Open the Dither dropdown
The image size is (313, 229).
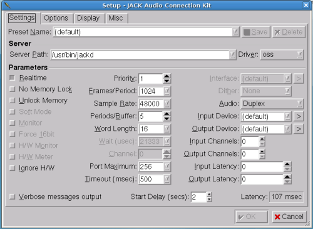(266, 91)
